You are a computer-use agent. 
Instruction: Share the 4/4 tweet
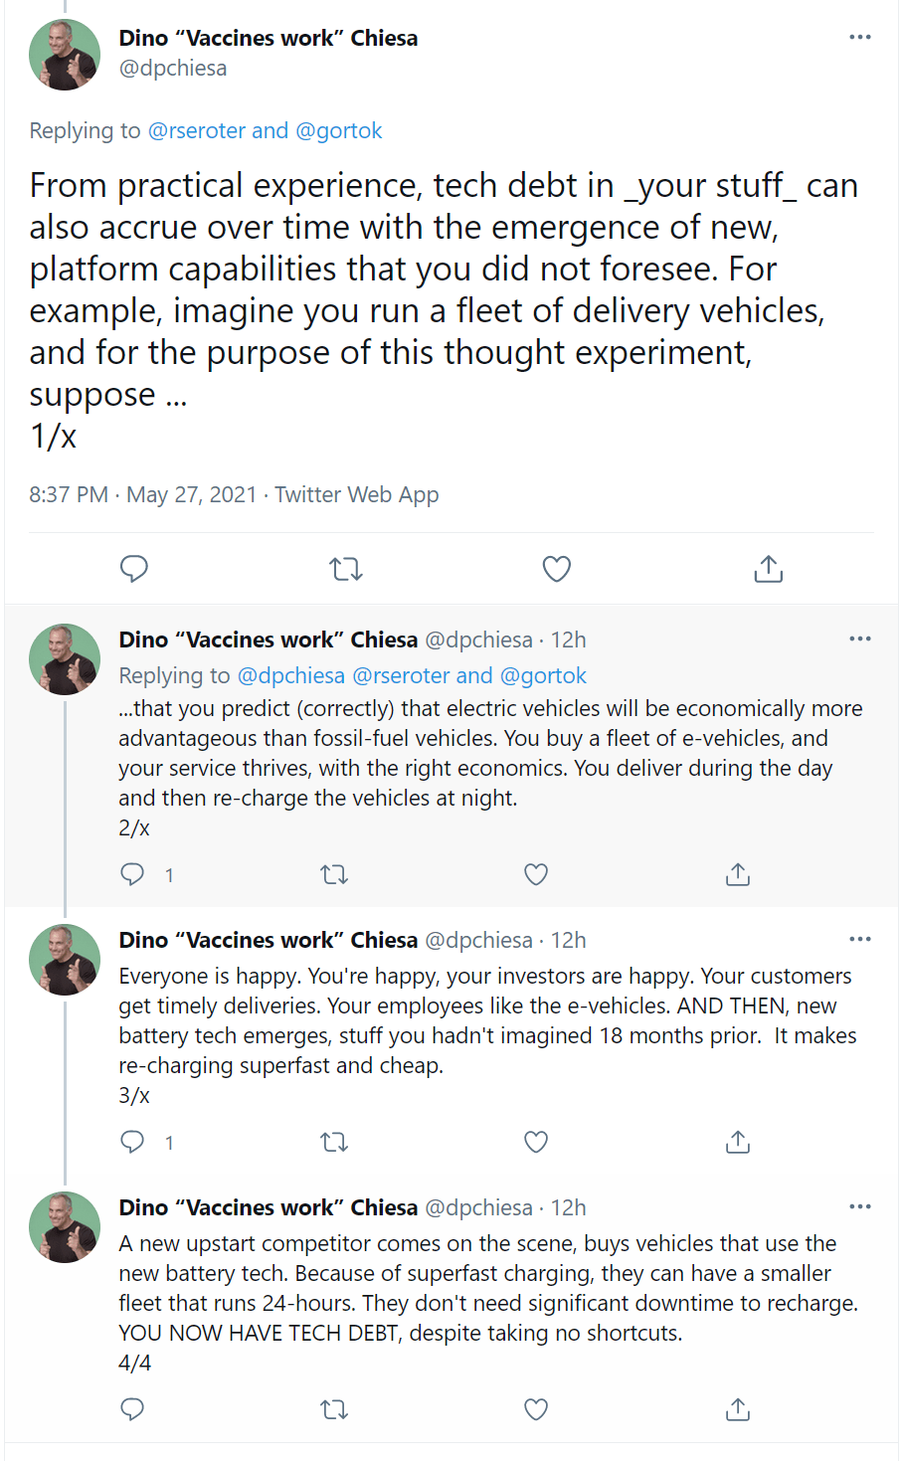tap(738, 1409)
